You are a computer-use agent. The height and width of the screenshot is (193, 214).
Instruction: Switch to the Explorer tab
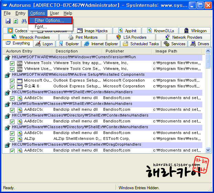point(69,44)
